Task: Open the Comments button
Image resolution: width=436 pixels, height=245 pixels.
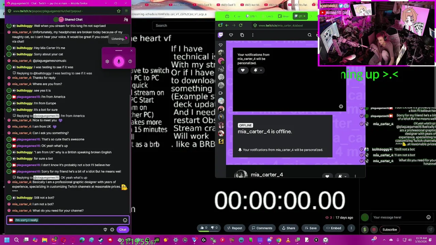Action: (x=262, y=228)
